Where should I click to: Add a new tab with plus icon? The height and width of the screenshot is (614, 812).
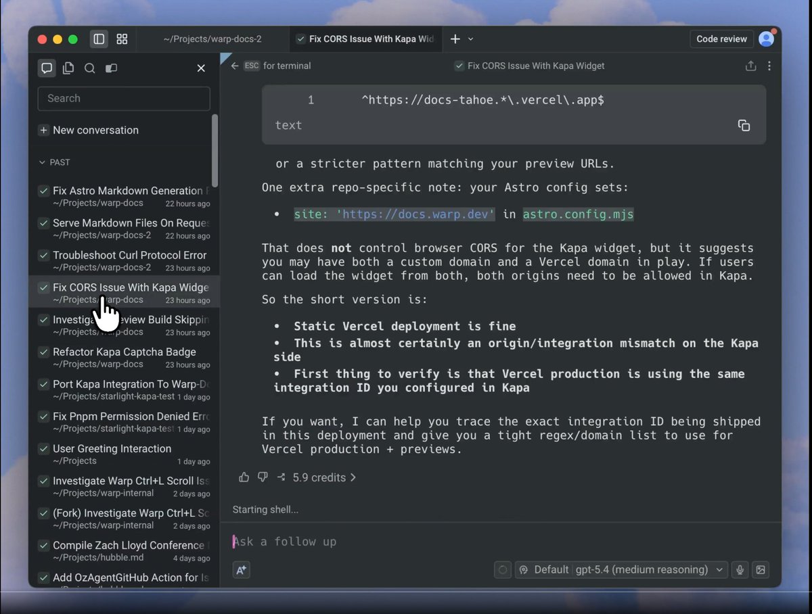455,39
